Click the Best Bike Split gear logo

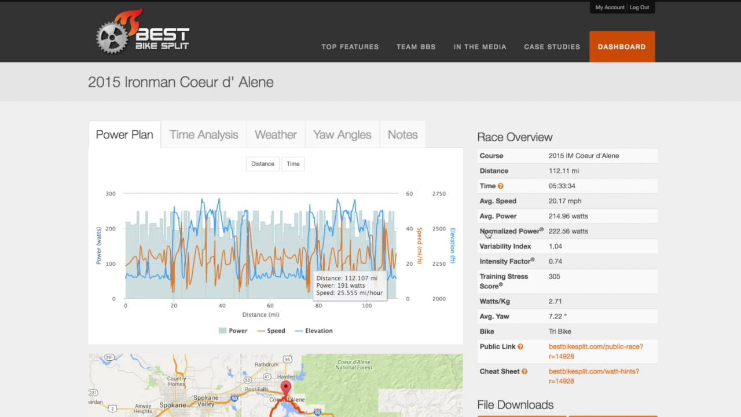[142, 31]
